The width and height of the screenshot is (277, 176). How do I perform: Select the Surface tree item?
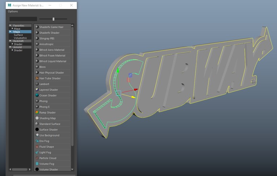18,35
